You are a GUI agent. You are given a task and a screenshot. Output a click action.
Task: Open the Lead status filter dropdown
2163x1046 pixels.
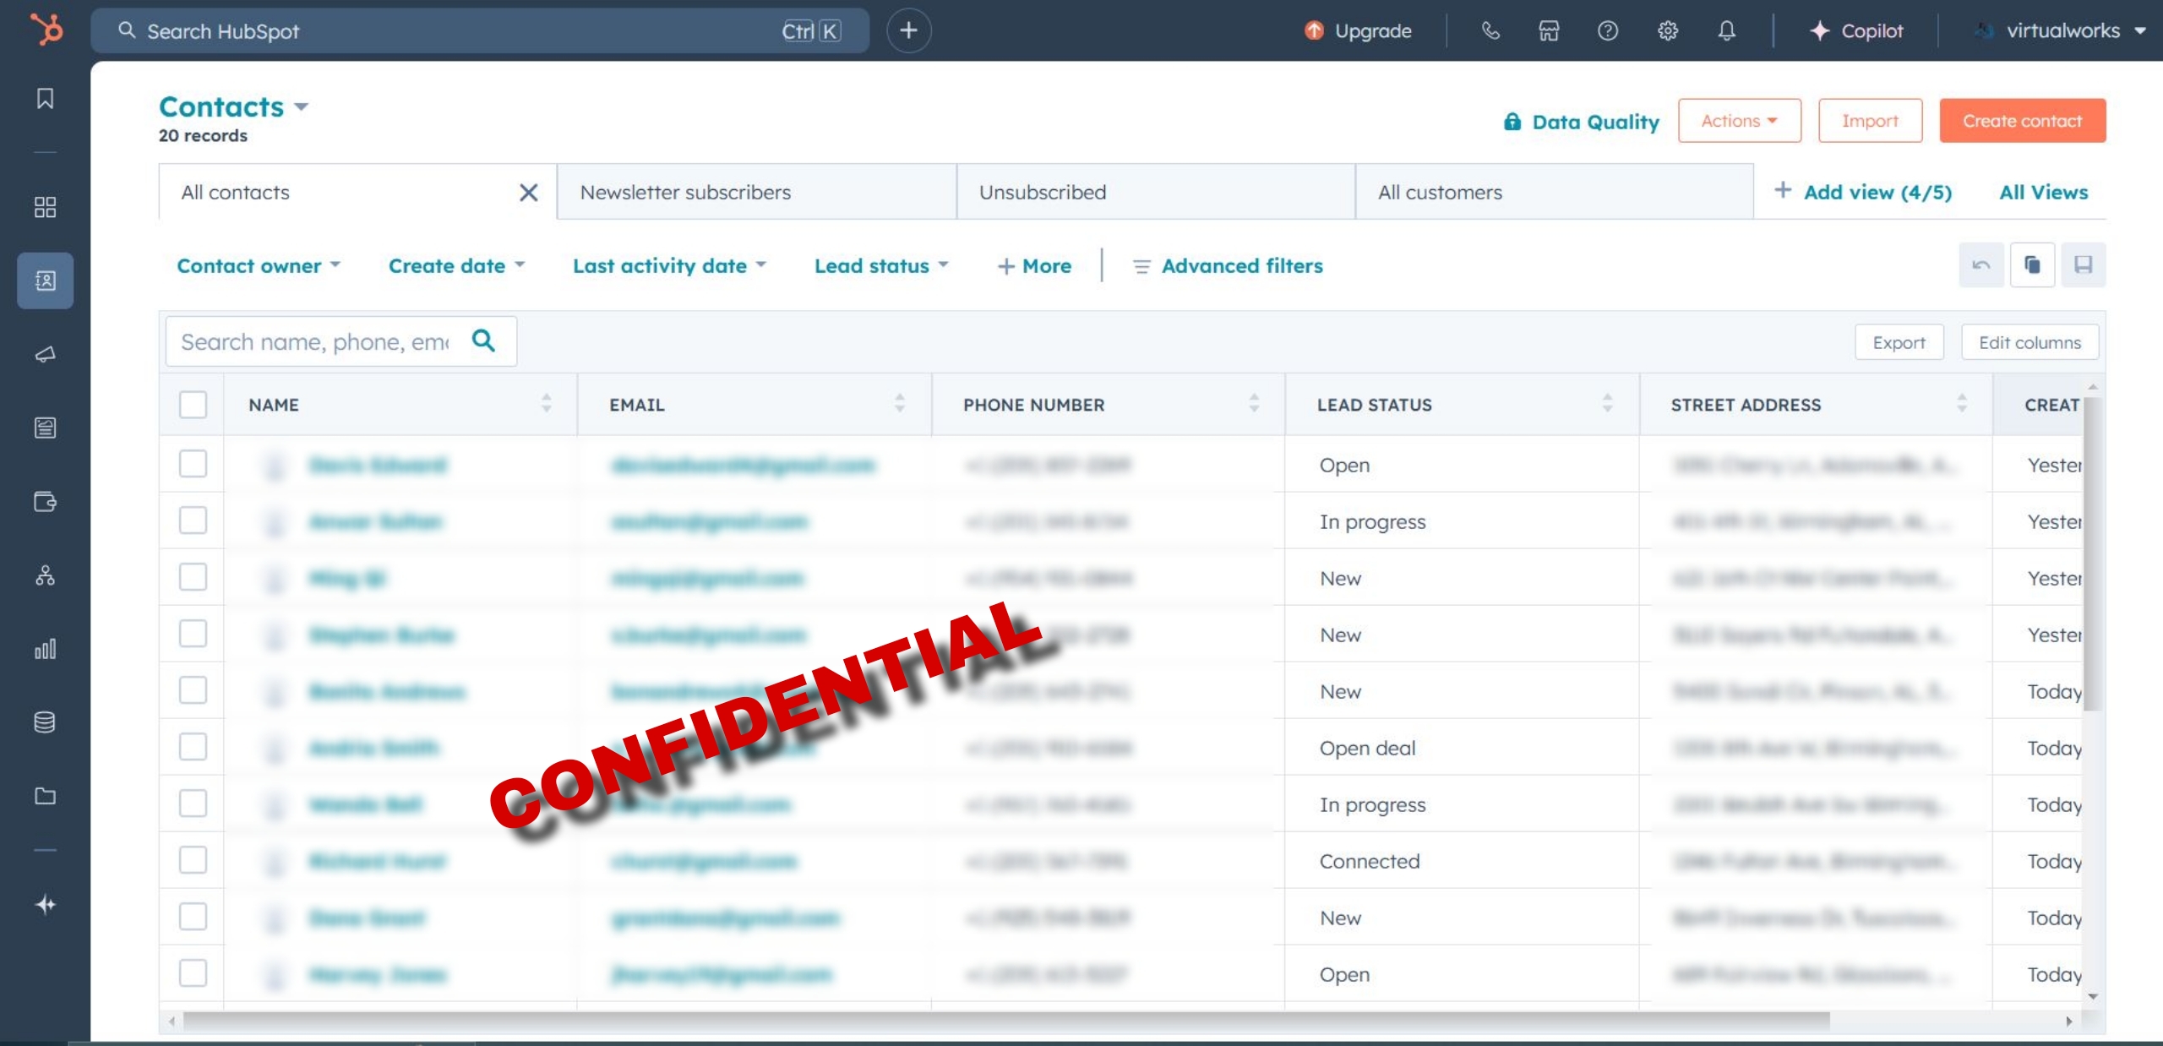(x=880, y=266)
